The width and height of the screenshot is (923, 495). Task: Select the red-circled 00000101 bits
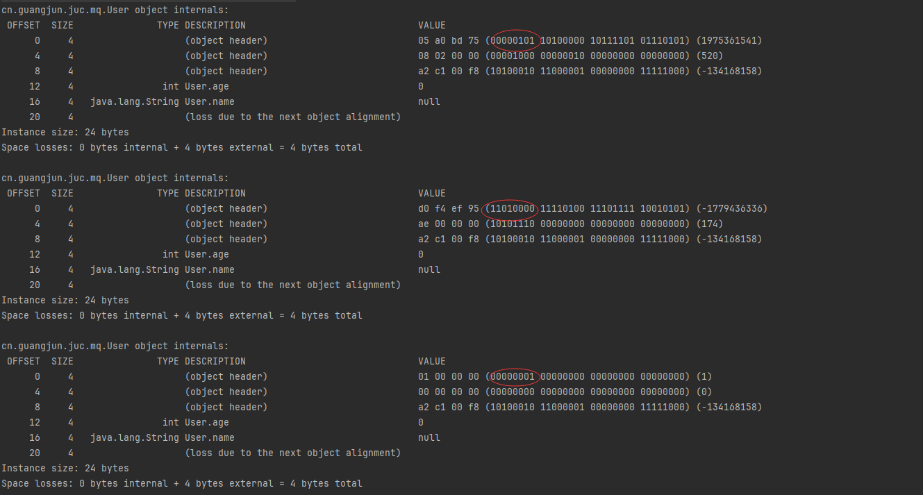pyautogui.click(x=513, y=41)
